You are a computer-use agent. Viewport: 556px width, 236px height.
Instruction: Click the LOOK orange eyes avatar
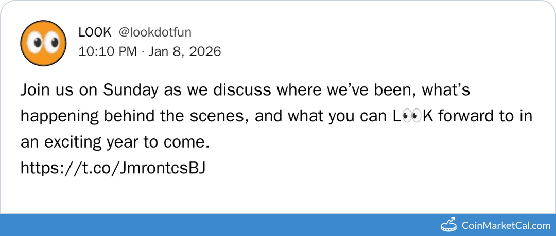coord(43,43)
